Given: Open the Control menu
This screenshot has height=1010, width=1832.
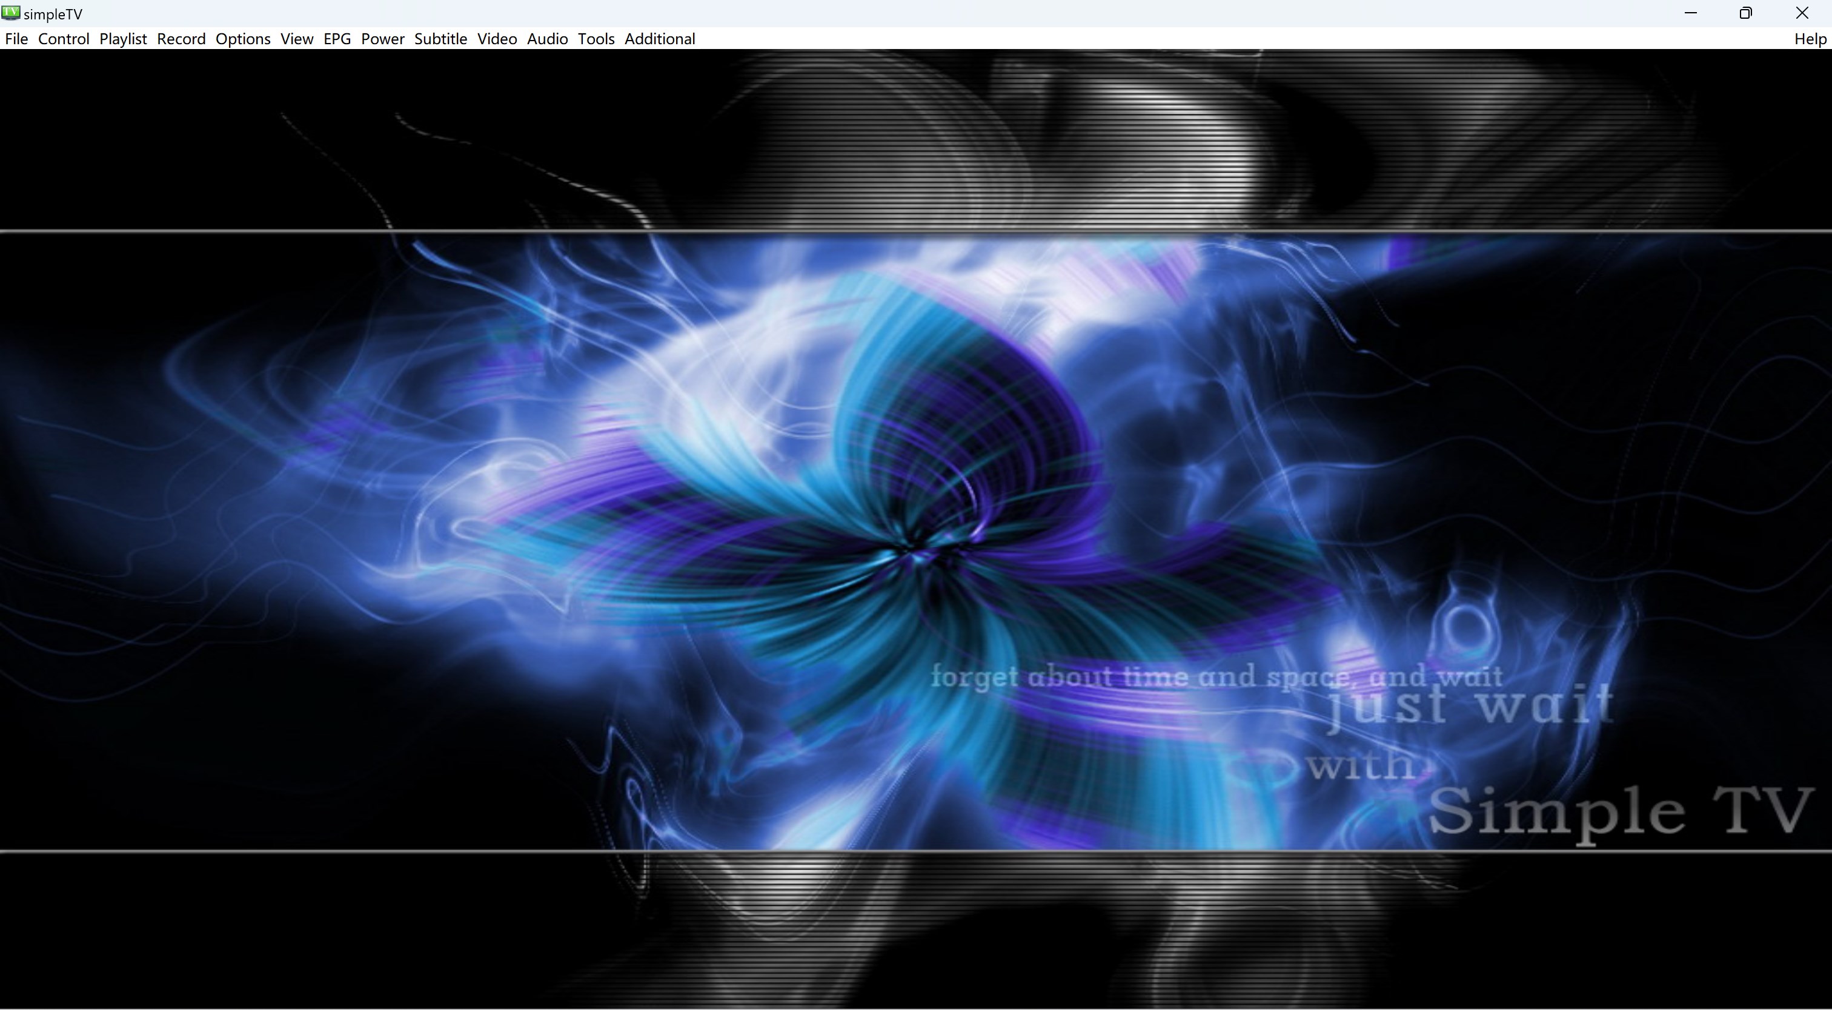Looking at the screenshot, I should coord(63,39).
